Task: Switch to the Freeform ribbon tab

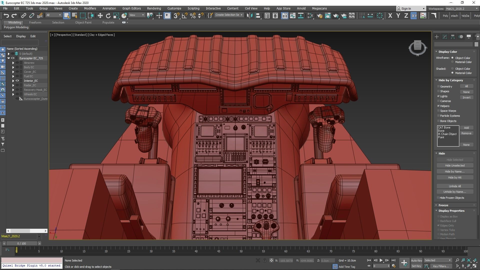Action: (x=35, y=22)
